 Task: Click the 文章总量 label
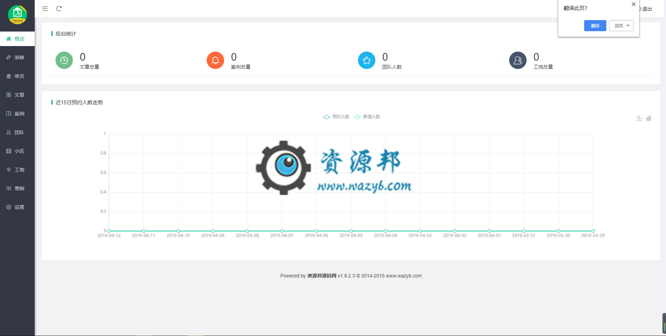point(89,67)
